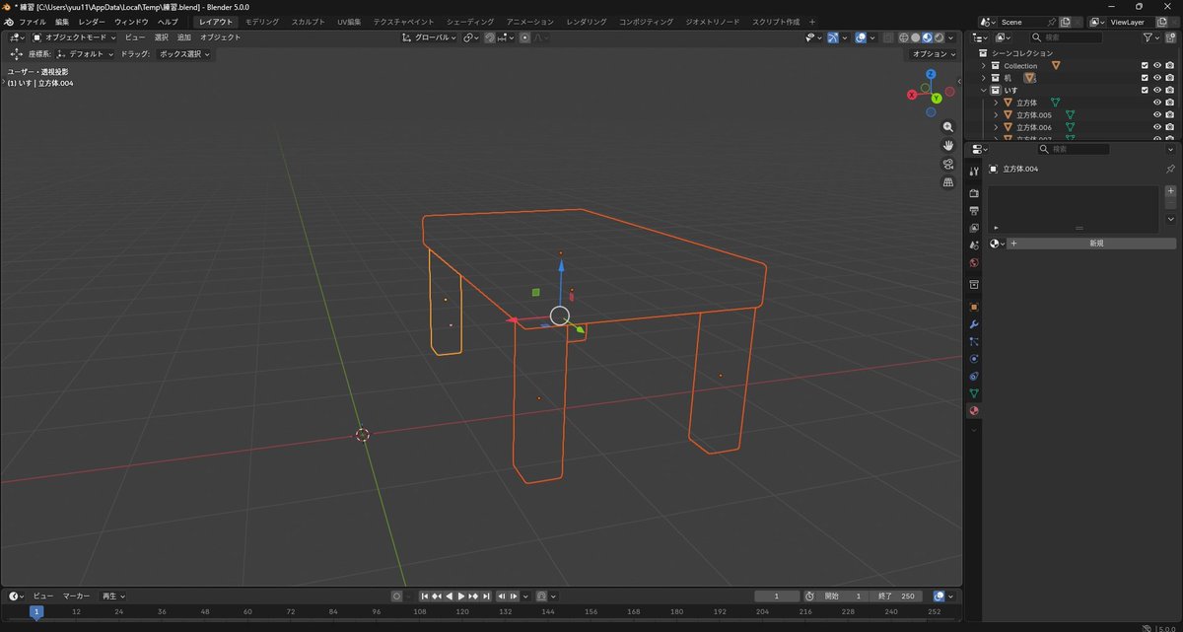Open the 追加 menu in viewport header
Image resolution: width=1183 pixels, height=632 pixels.
pyautogui.click(x=184, y=37)
